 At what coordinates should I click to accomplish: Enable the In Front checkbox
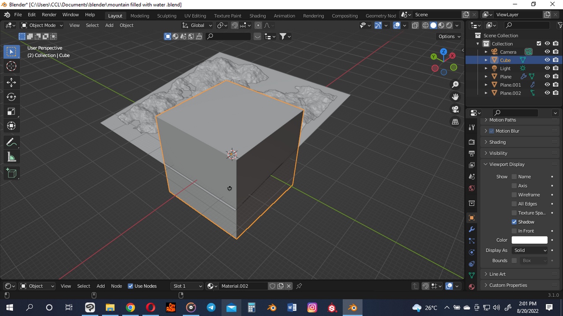click(514, 231)
